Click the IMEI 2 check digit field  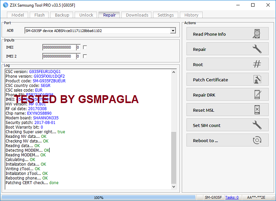point(78,56)
